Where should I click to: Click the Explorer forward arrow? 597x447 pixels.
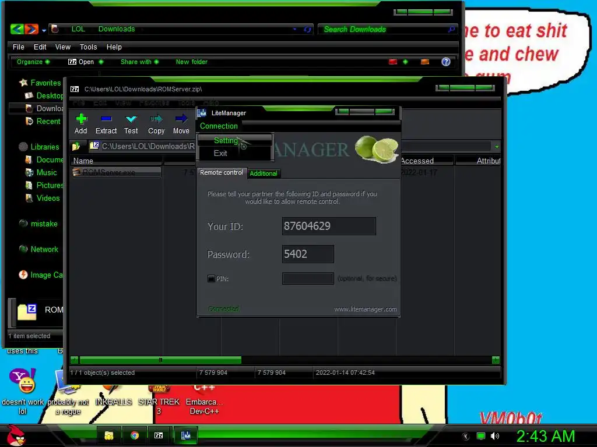[x=31, y=29]
